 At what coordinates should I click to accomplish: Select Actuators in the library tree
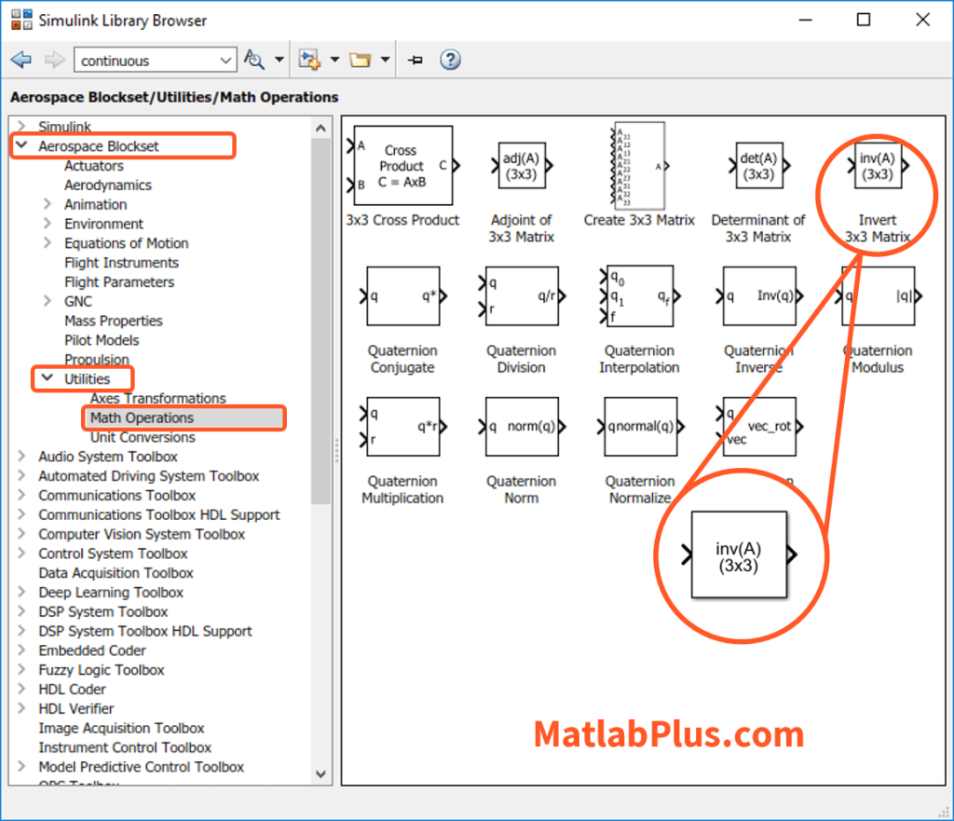coord(94,166)
